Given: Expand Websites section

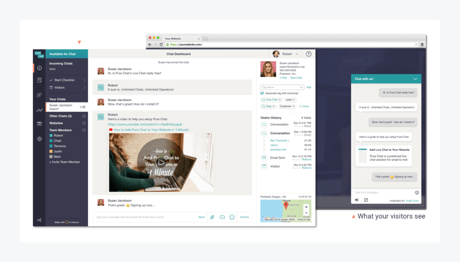Looking at the screenshot, I should coord(84,123).
